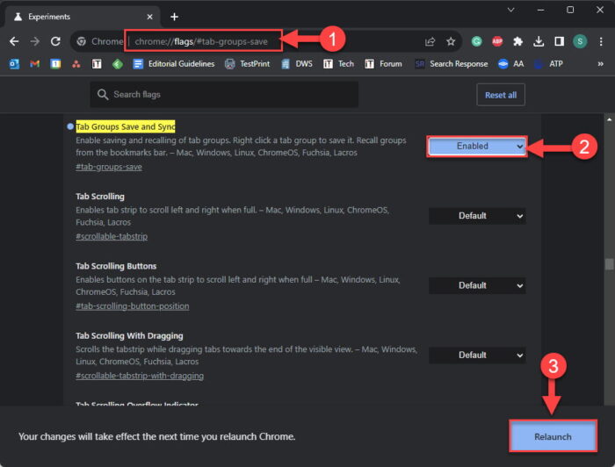
Task: Open the AA bookmark
Action: pos(511,63)
